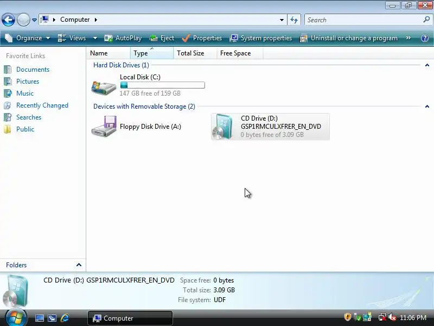The height and width of the screenshot is (326, 434).
Task: Open System properties
Action: [x=261, y=38]
